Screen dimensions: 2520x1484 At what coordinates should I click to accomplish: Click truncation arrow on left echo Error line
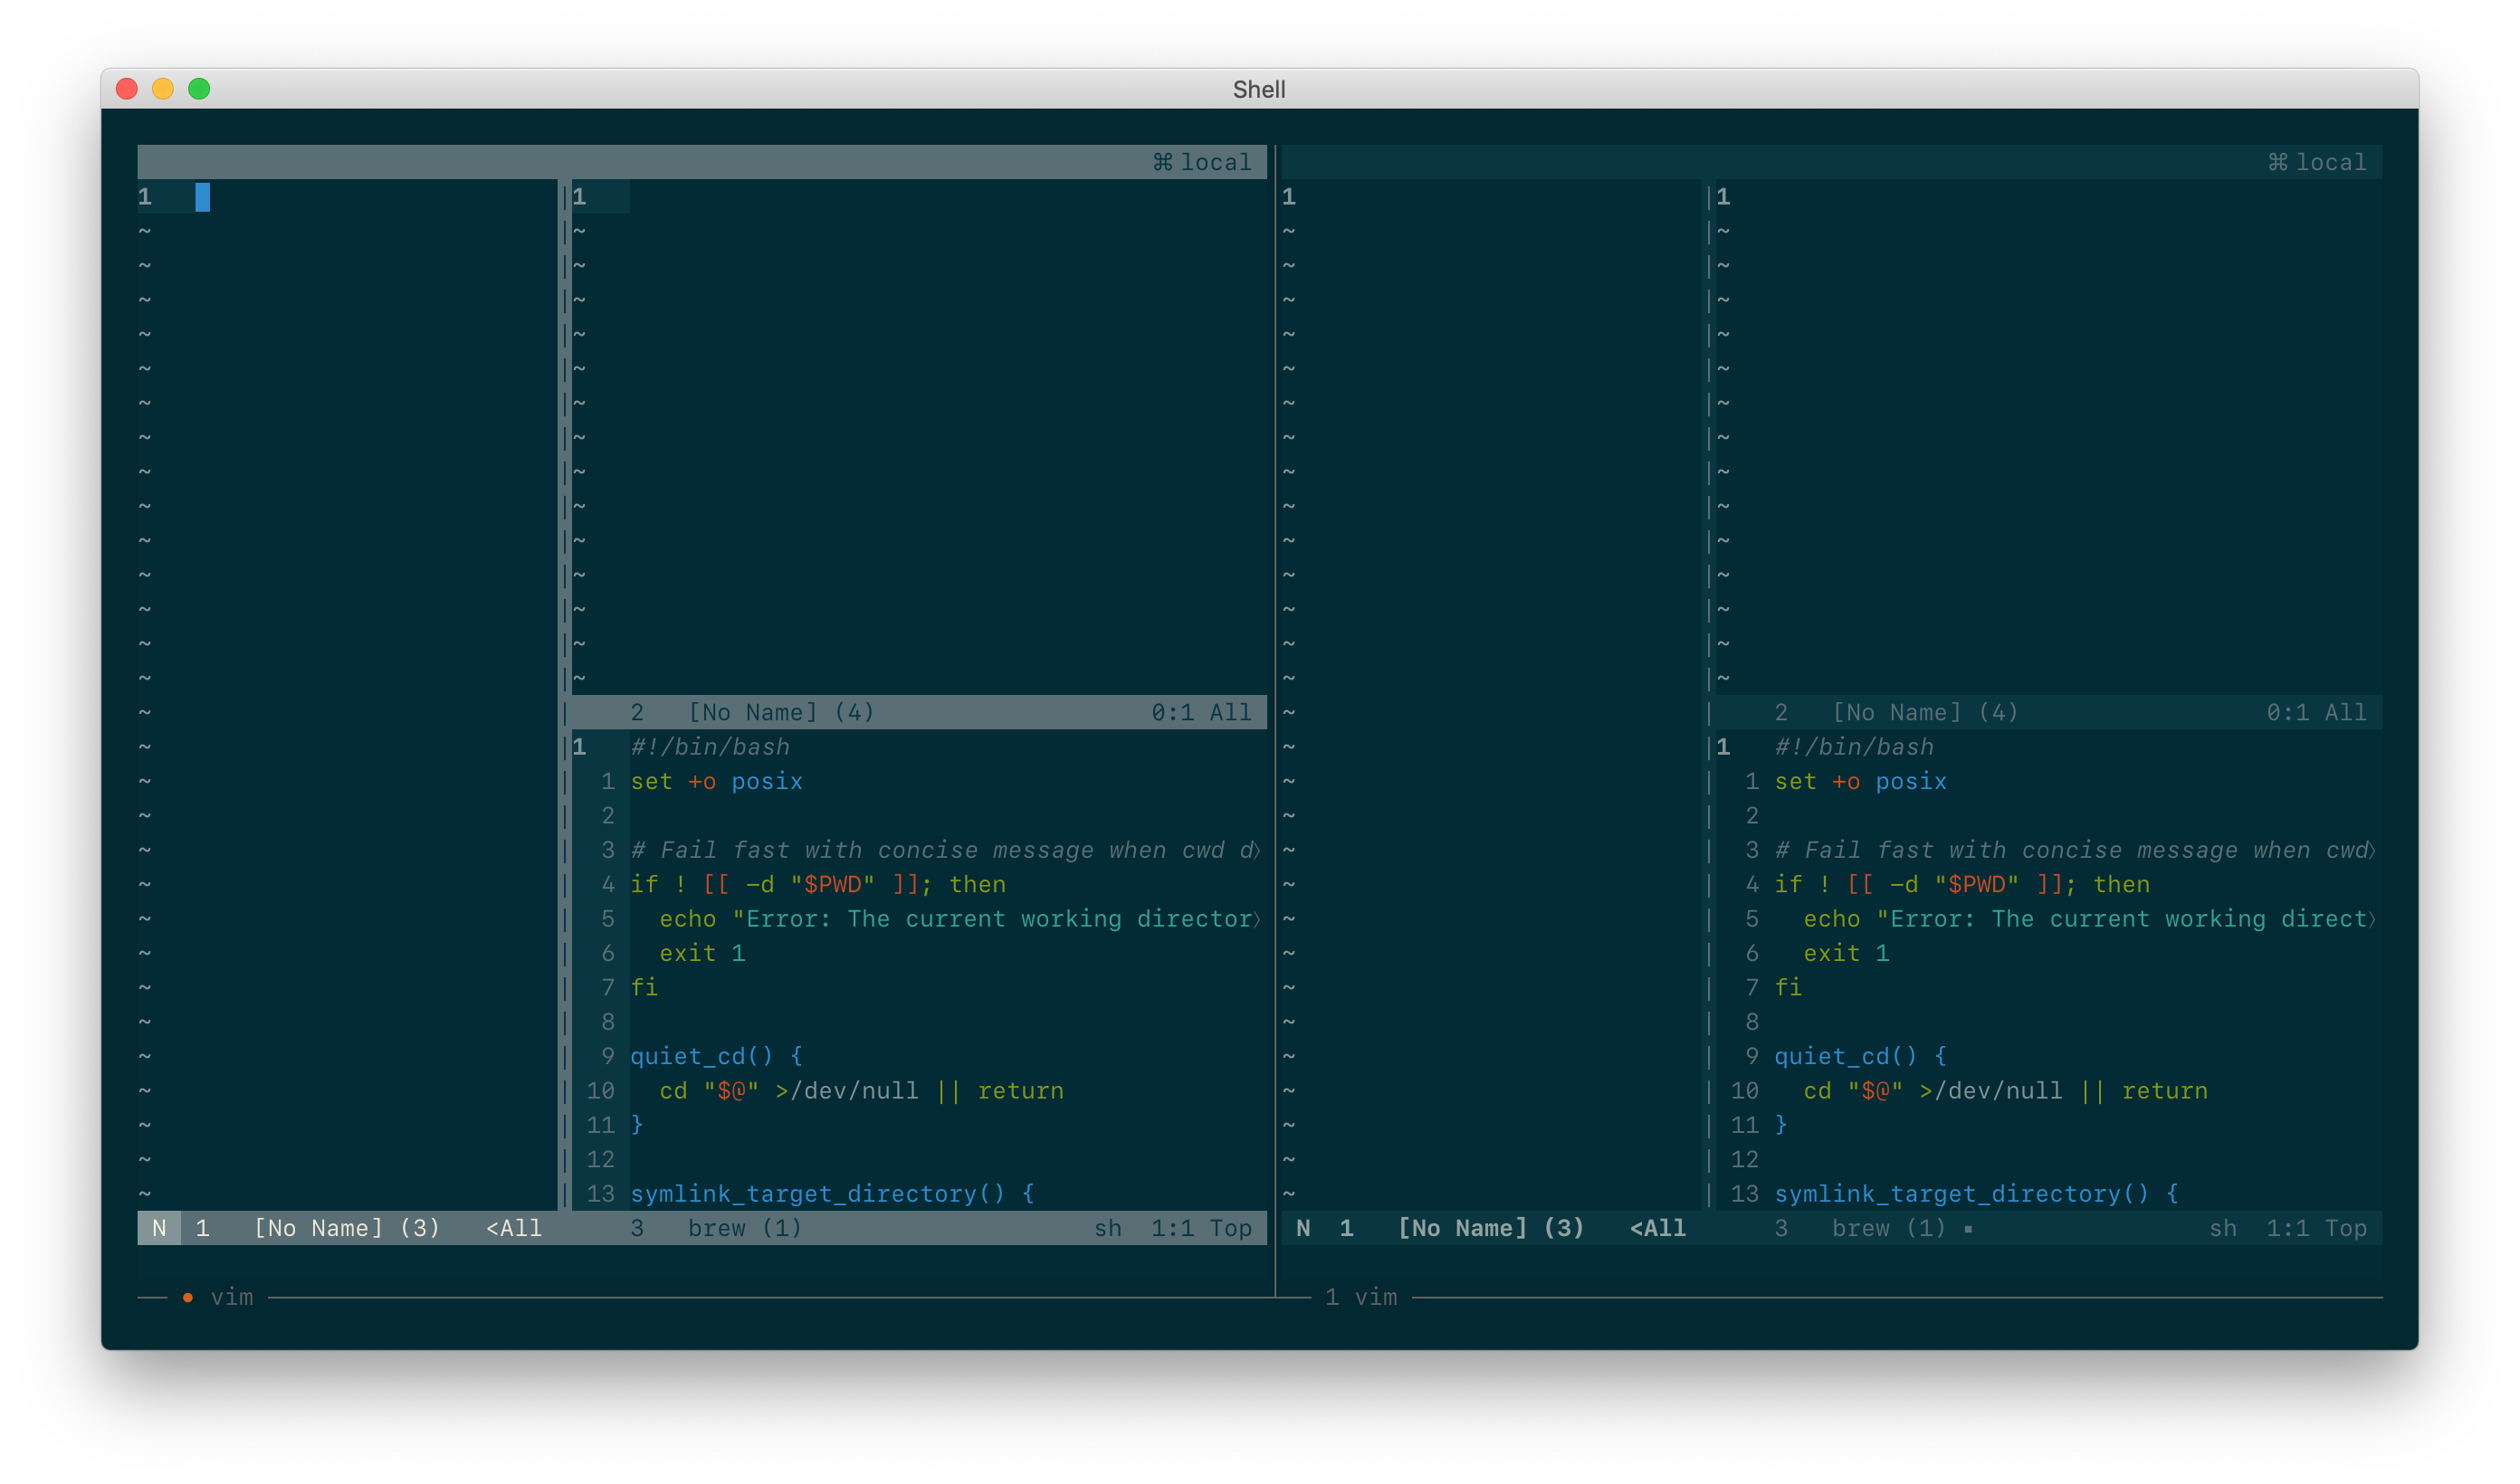click(x=1257, y=920)
